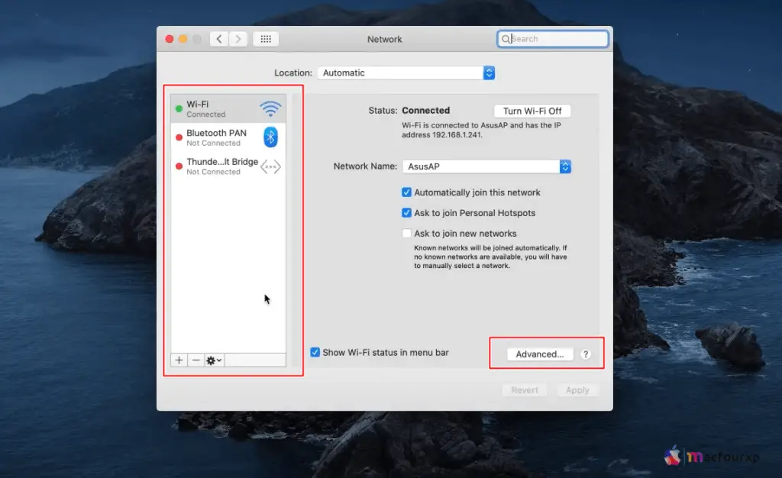Remove selected service using minus icon

tap(195, 360)
